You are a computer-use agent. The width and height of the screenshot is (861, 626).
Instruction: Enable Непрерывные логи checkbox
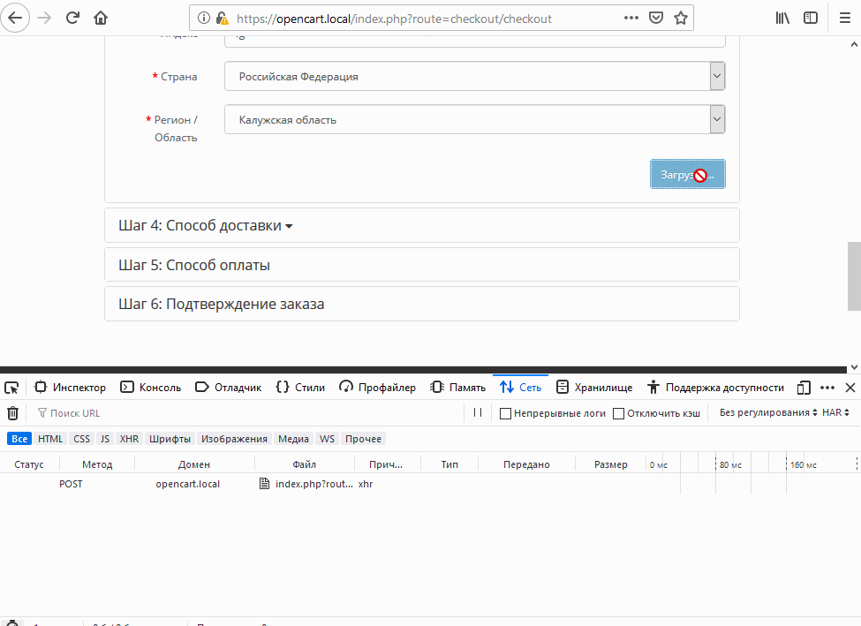pyautogui.click(x=505, y=413)
